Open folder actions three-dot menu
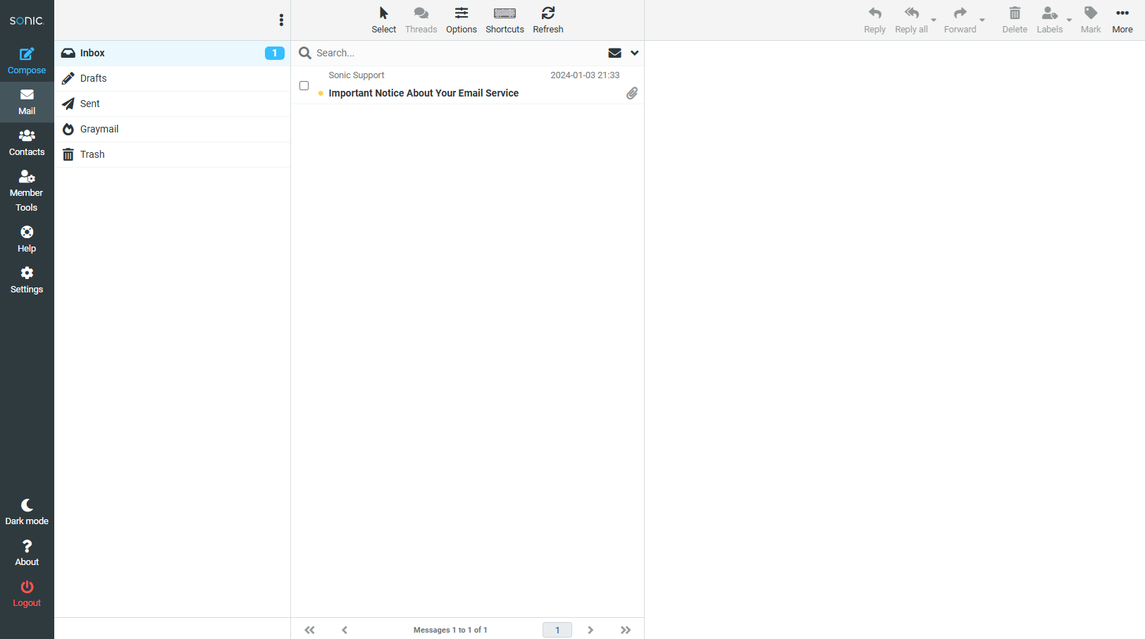Screen dimensions: 1145x639 click(281, 20)
